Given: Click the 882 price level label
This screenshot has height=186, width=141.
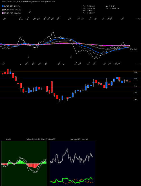Looking at the screenshot, I should 136,72.
